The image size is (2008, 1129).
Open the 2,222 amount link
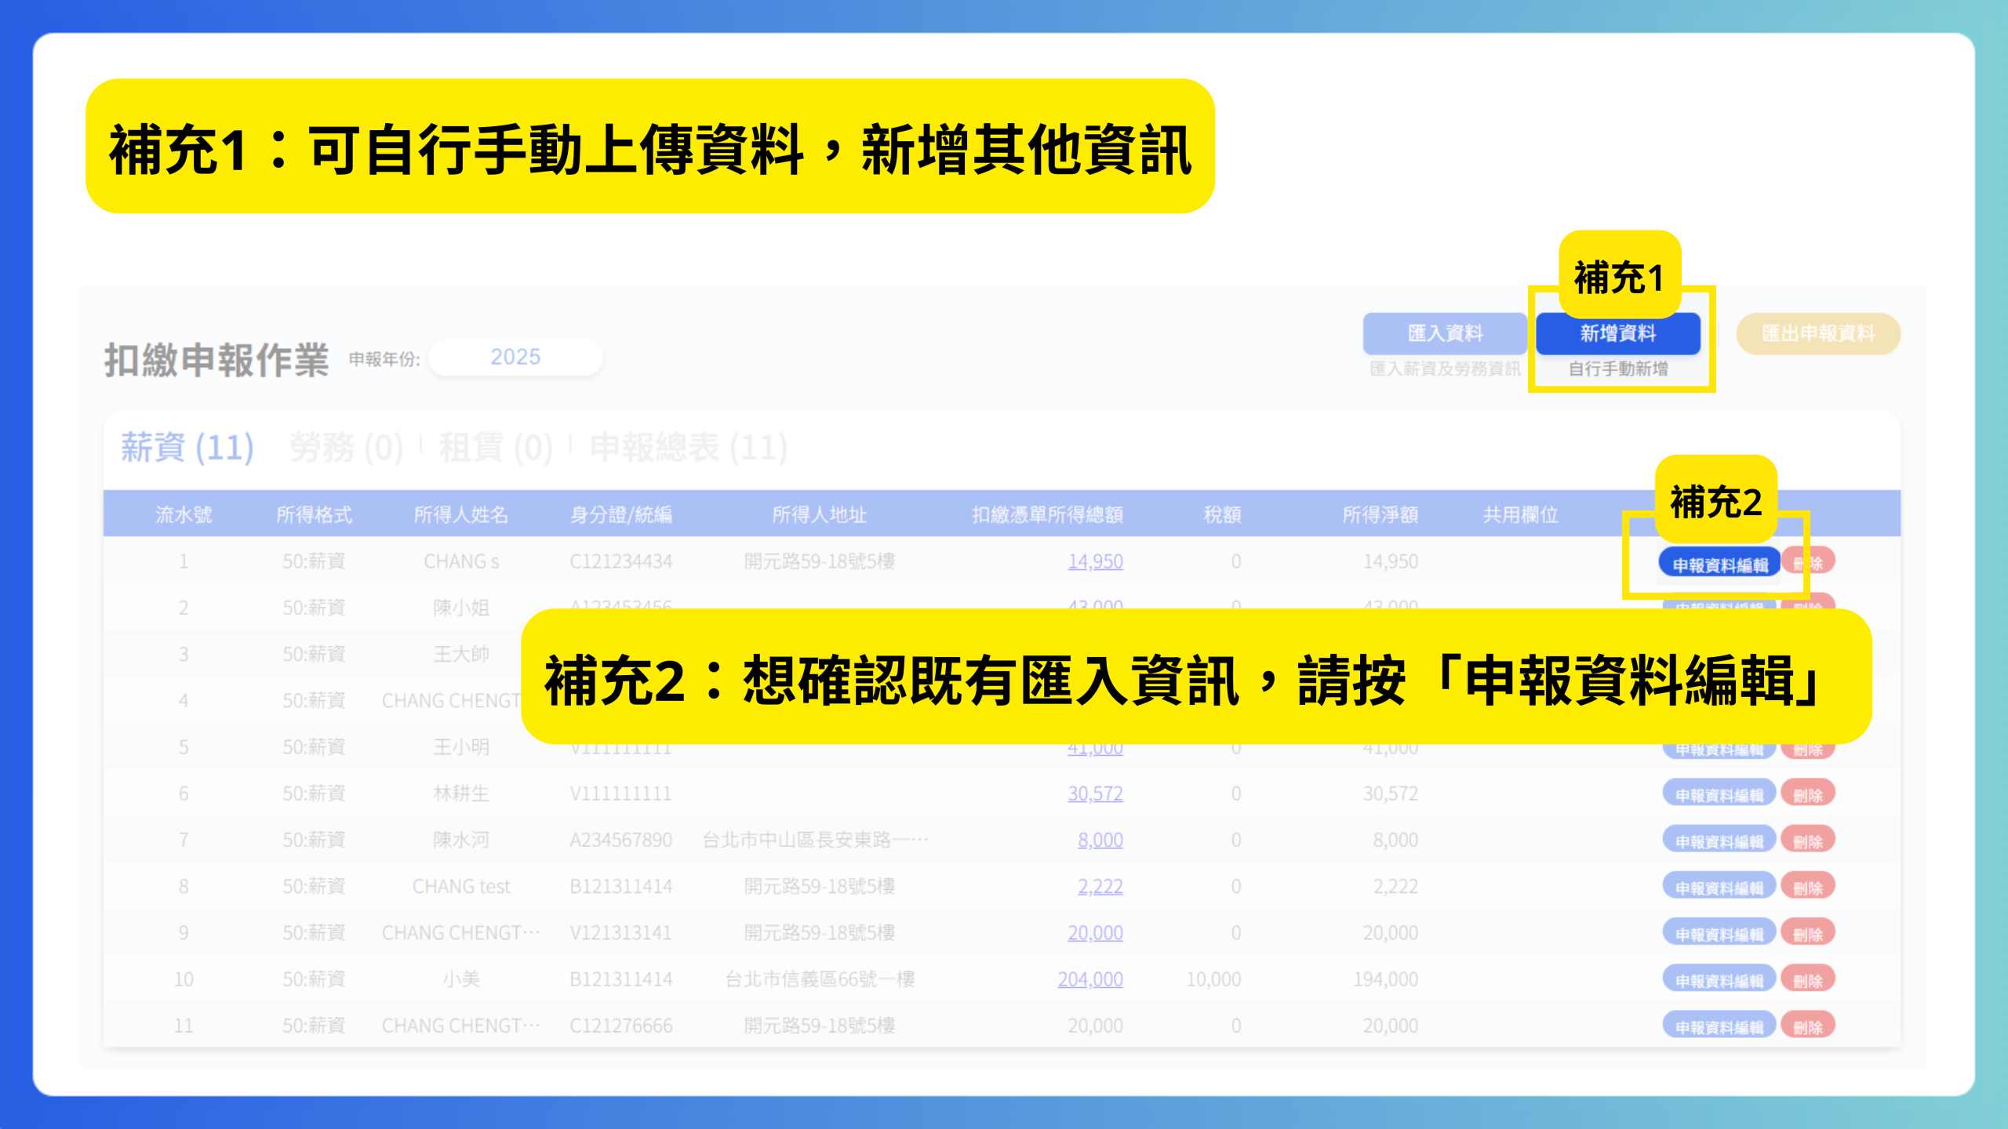pyautogui.click(x=1100, y=886)
